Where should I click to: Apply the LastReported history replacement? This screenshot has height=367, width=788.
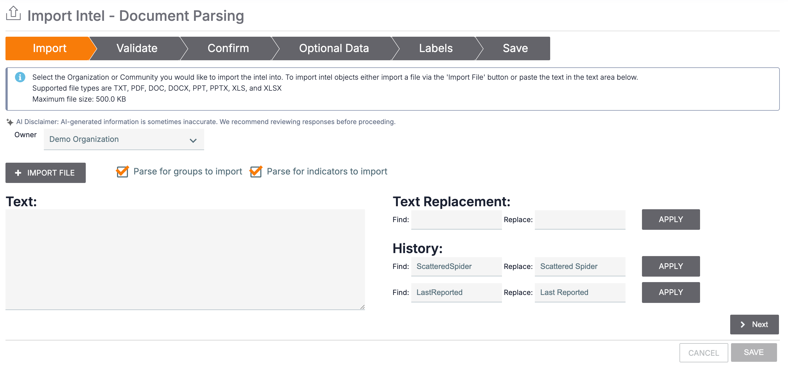click(670, 292)
